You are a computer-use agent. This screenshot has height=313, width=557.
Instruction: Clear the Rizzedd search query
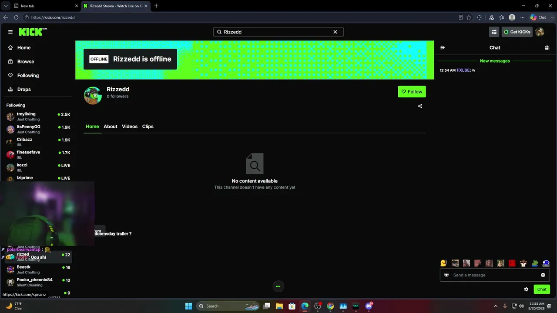coord(335,32)
